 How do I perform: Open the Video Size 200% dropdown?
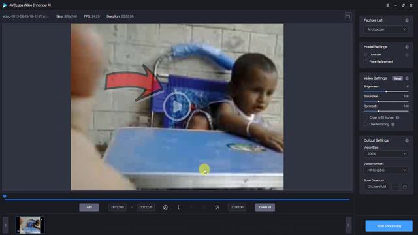point(386,154)
